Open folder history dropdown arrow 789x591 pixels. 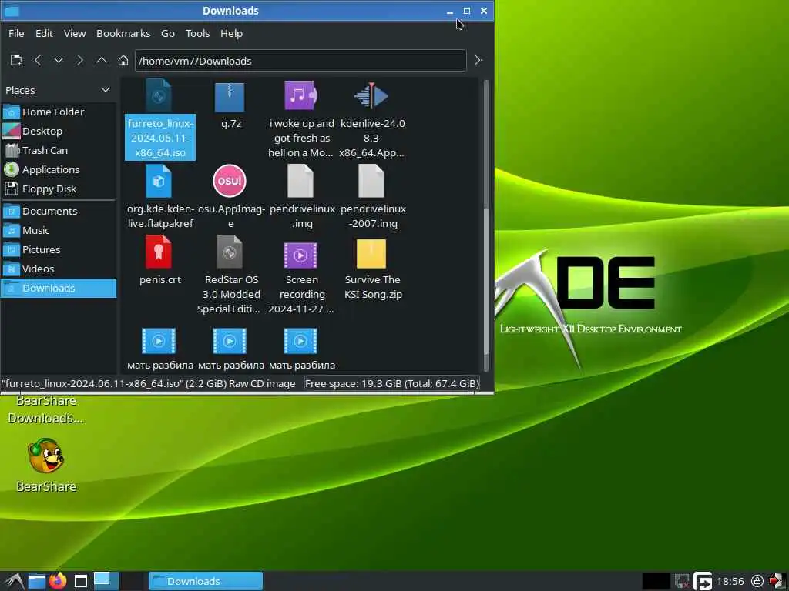click(x=59, y=60)
